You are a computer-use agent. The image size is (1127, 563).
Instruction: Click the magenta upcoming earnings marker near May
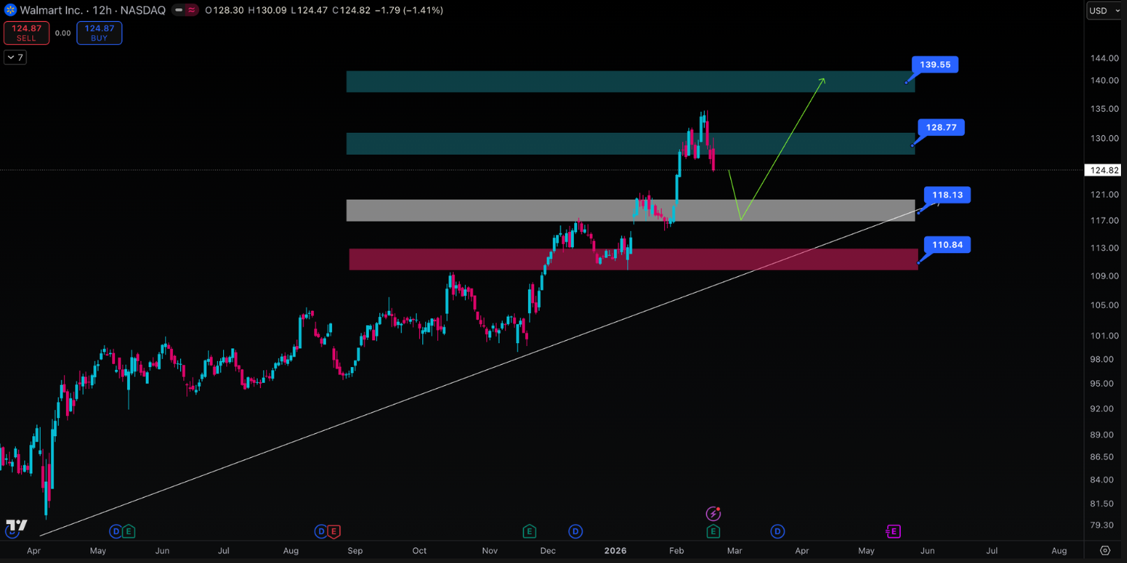pyautogui.click(x=893, y=531)
